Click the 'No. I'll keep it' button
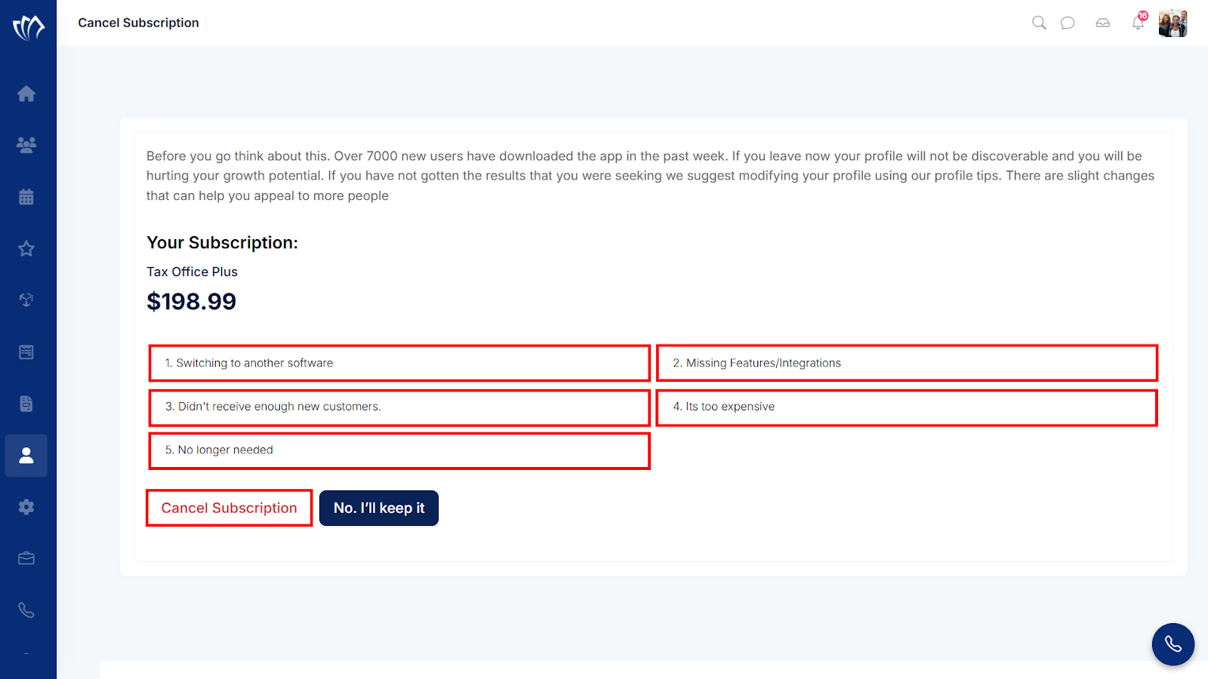The width and height of the screenshot is (1208, 679). click(379, 508)
